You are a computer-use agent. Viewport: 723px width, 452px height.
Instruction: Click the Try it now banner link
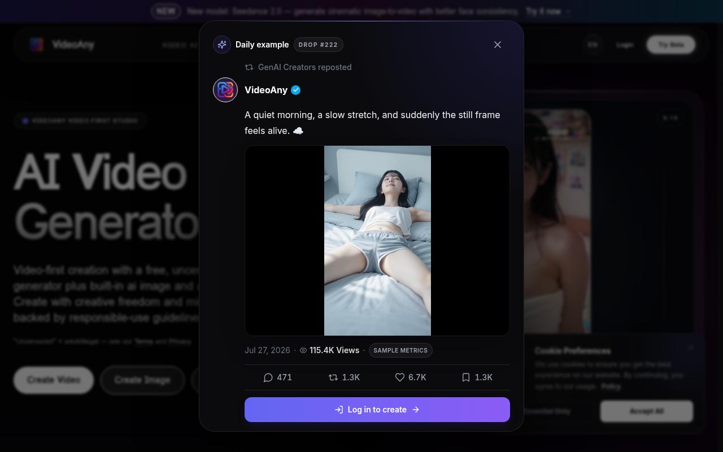[x=548, y=11]
